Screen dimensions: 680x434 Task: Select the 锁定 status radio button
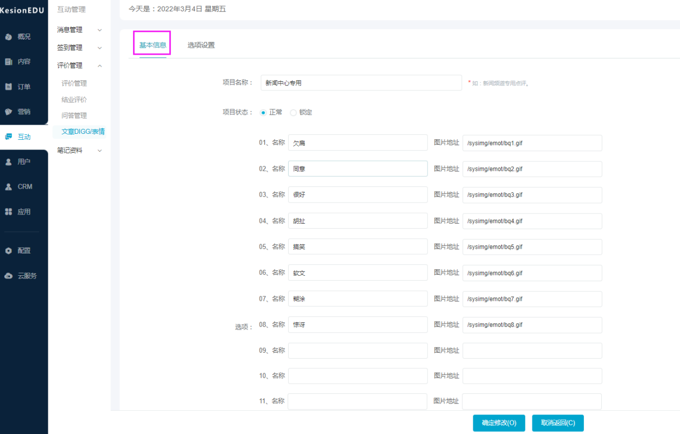(x=293, y=113)
